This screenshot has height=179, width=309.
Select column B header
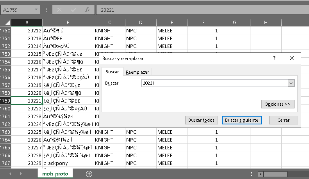(68, 23)
